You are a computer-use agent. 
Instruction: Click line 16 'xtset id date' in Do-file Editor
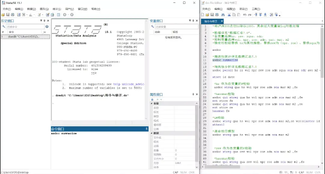[x=223, y=77]
